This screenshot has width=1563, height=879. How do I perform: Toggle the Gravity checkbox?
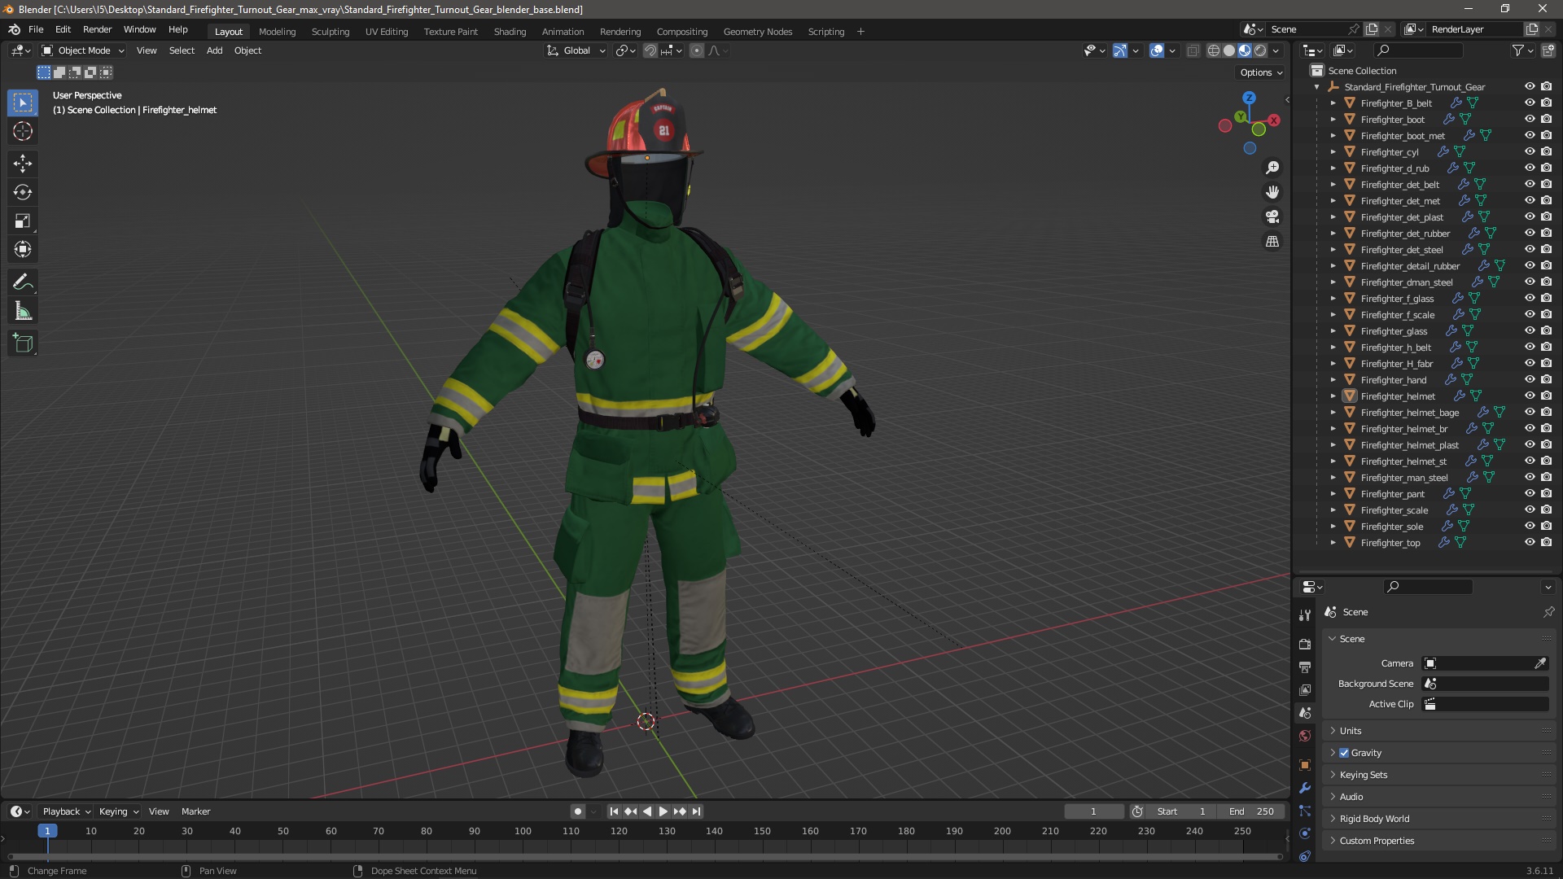pyautogui.click(x=1344, y=753)
